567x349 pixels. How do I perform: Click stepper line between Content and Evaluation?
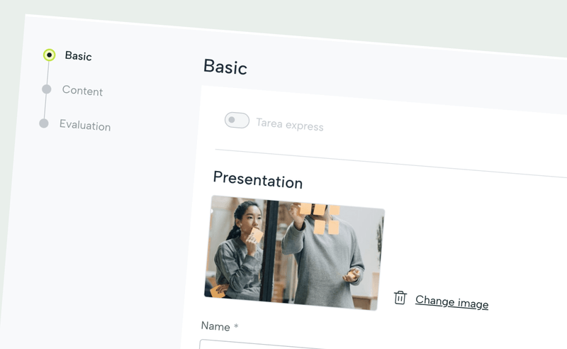coord(45,106)
